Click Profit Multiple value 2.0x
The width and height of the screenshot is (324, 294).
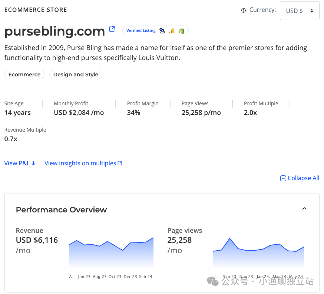tap(250, 113)
